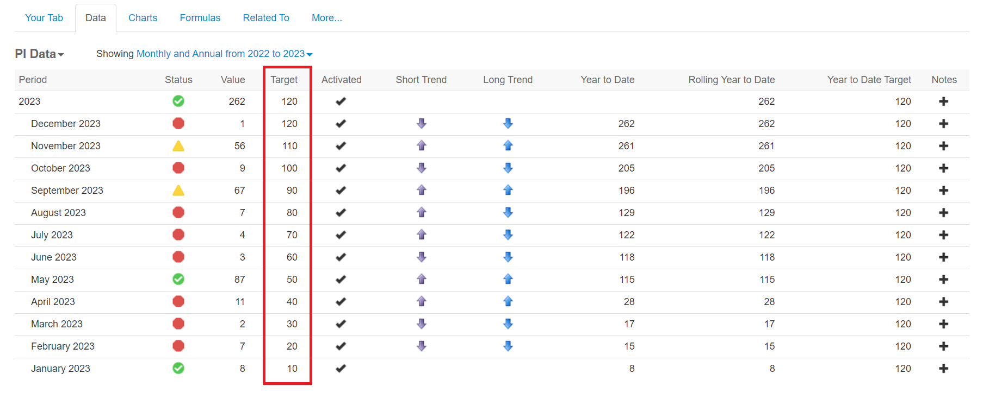Click red status icon for October 2023

[x=178, y=168]
